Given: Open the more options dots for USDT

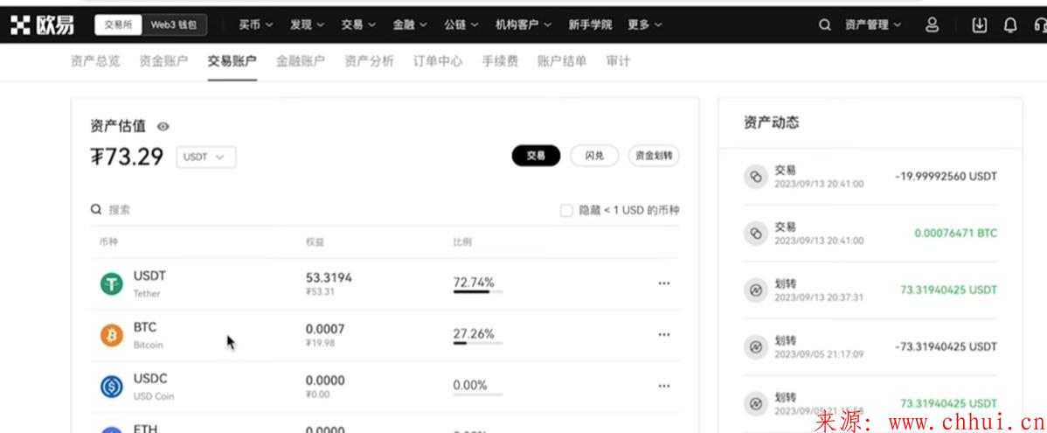Looking at the screenshot, I should (663, 283).
